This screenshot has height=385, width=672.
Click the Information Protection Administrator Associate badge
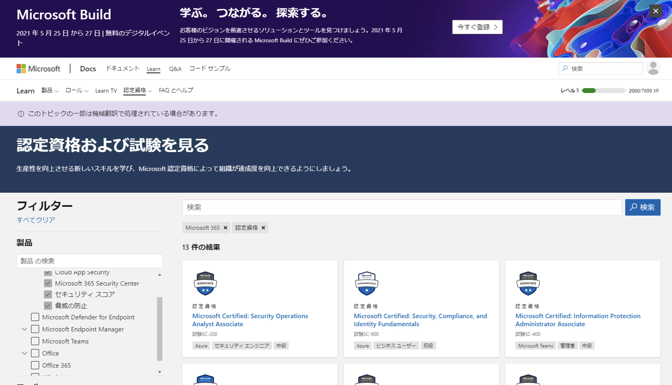point(528,283)
